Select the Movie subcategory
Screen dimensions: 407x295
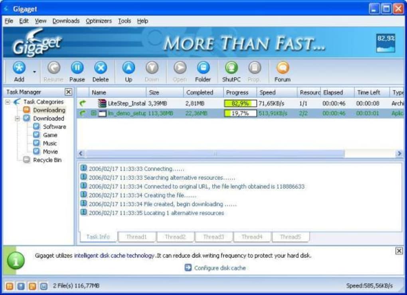[51, 151]
